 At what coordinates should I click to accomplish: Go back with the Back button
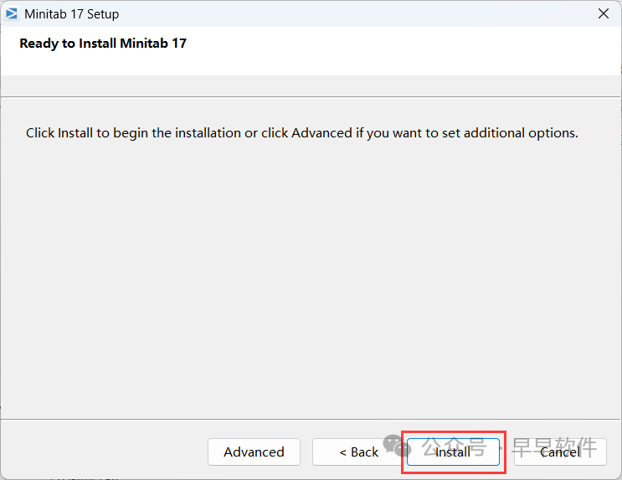(x=359, y=452)
